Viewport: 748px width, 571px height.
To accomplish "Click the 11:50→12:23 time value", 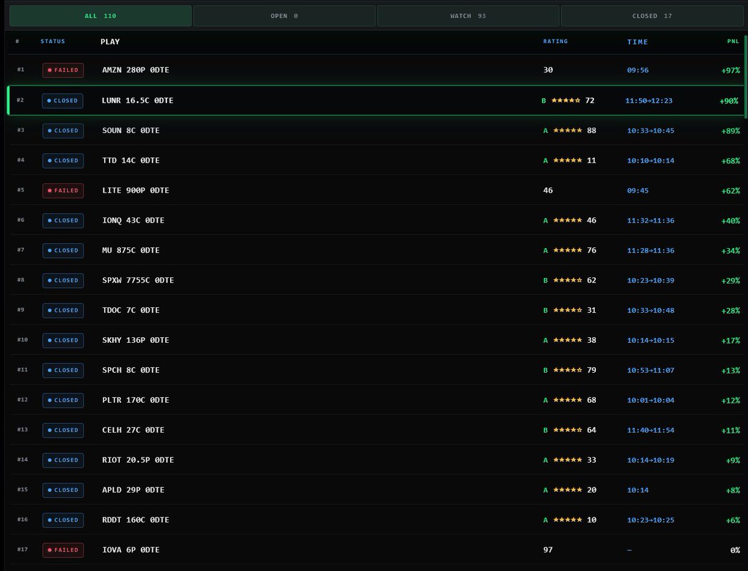I will (649, 100).
